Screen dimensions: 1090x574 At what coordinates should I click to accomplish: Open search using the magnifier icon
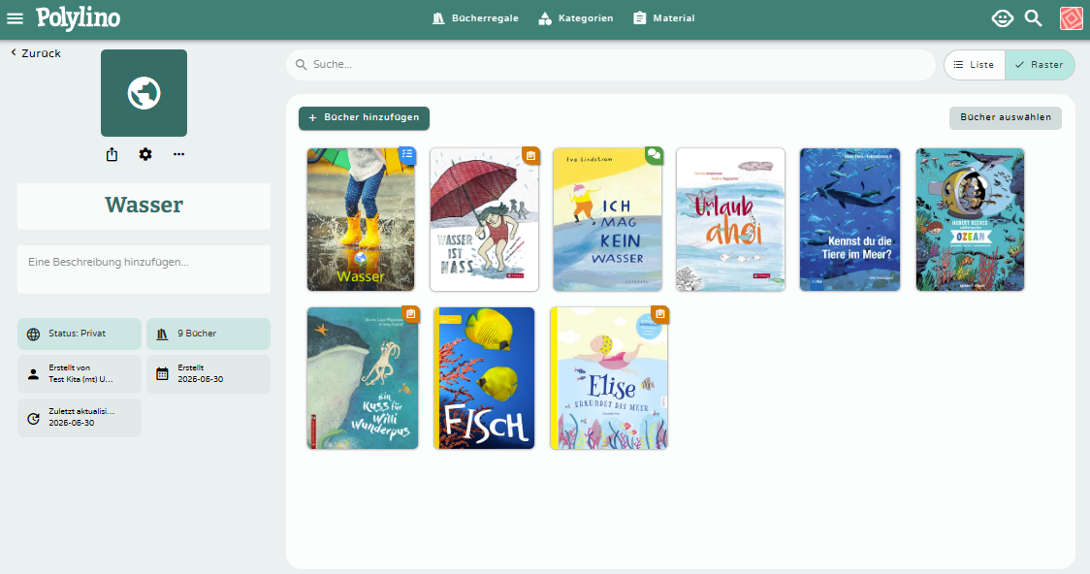(x=1032, y=17)
